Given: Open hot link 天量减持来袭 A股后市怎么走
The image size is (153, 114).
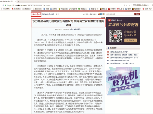Looking at the screenshot, I should click(x=120, y=61).
